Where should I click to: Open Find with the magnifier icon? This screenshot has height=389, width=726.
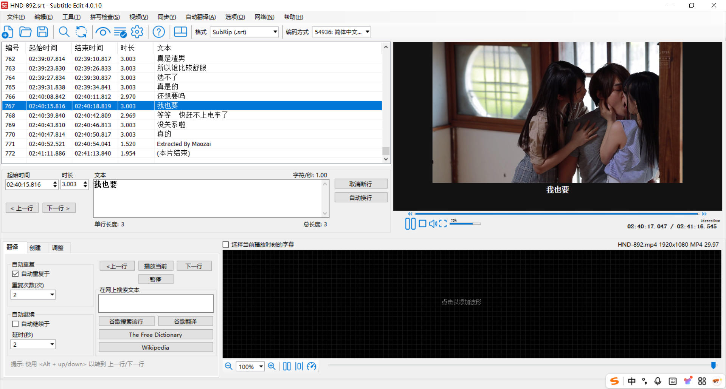(x=64, y=32)
